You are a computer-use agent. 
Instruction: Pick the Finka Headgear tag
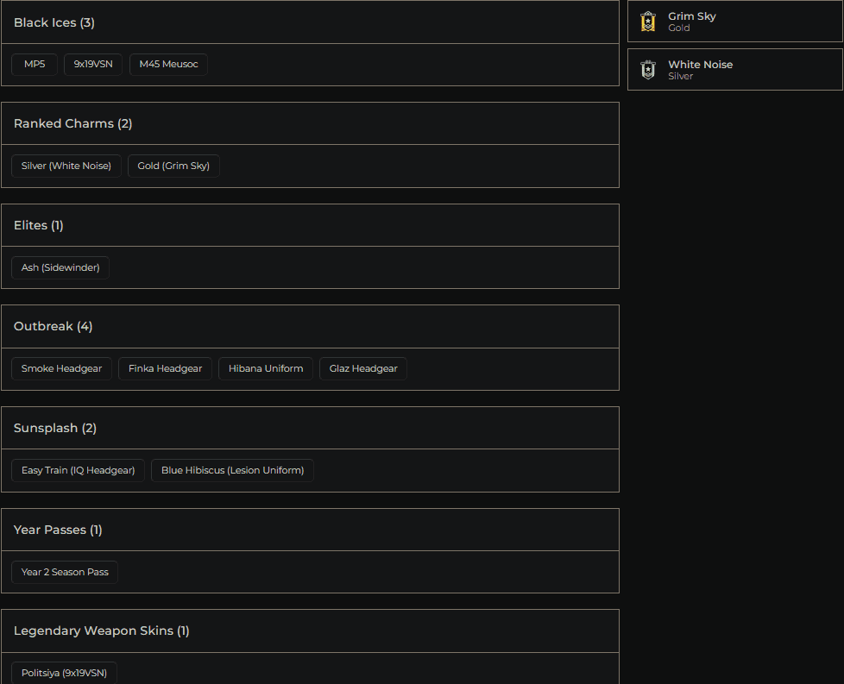point(165,368)
